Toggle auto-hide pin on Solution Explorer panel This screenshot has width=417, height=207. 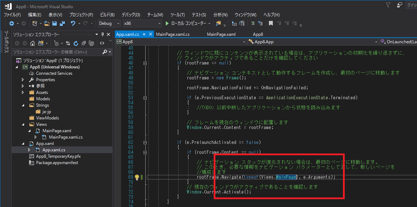tap(103, 34)
